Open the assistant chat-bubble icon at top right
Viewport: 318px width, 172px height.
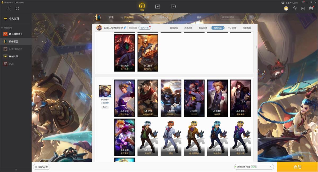pyautogui.click(x=294, y=8)
